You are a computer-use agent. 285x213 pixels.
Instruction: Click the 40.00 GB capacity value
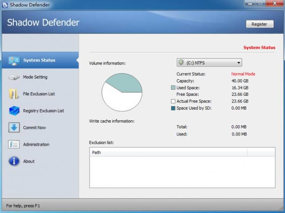(240, 81)
